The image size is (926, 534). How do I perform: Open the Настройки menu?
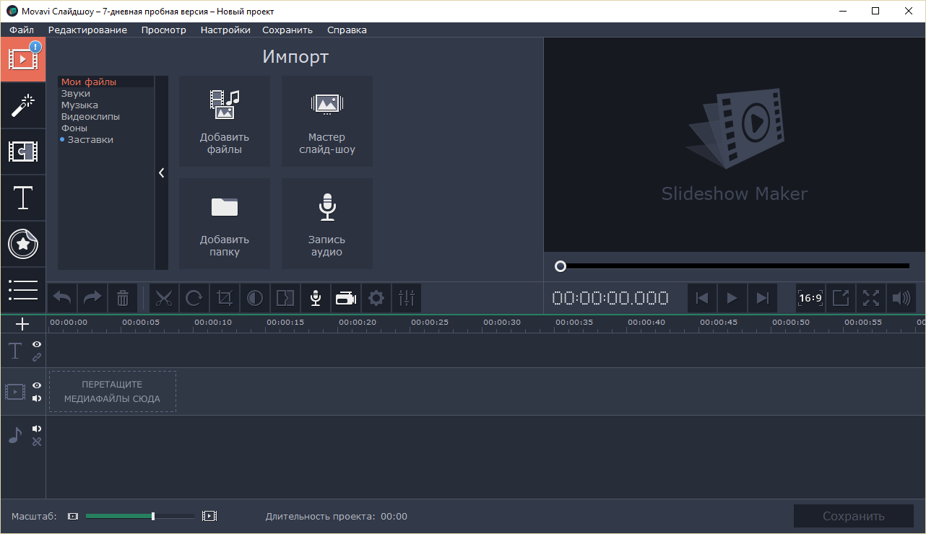pos(225,30)
